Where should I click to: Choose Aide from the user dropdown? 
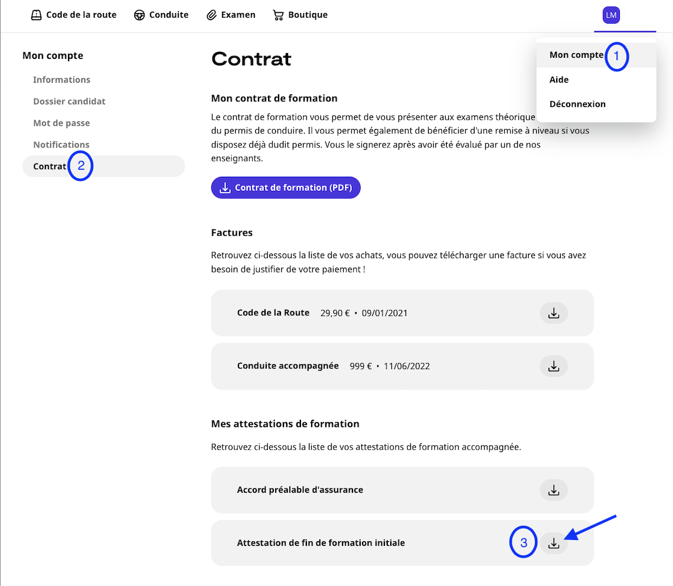click(x=559, y=80)
